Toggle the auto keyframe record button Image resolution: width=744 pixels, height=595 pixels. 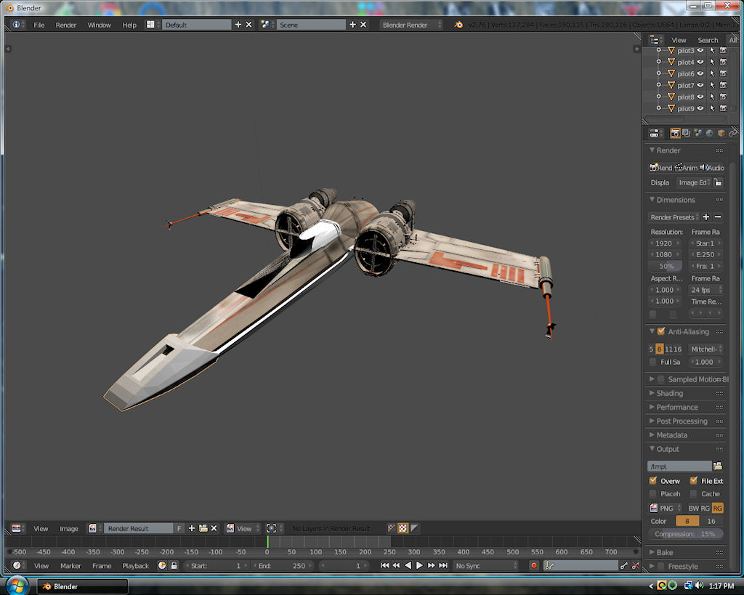point(534,566)
